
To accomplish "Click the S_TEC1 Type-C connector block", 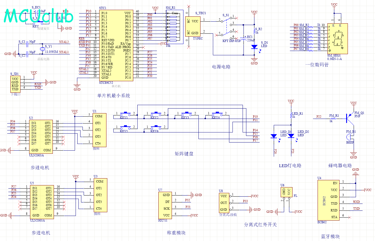I will coord(192,26).
